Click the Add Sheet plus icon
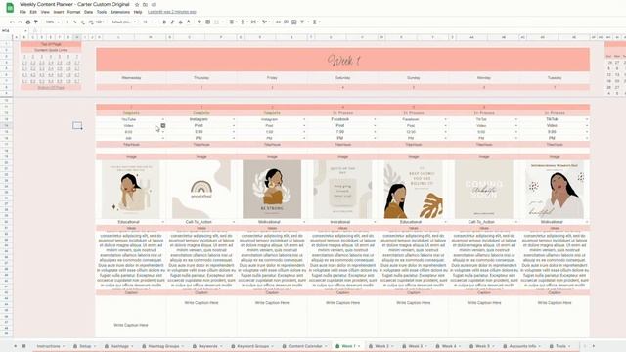 tap(16, 346)
